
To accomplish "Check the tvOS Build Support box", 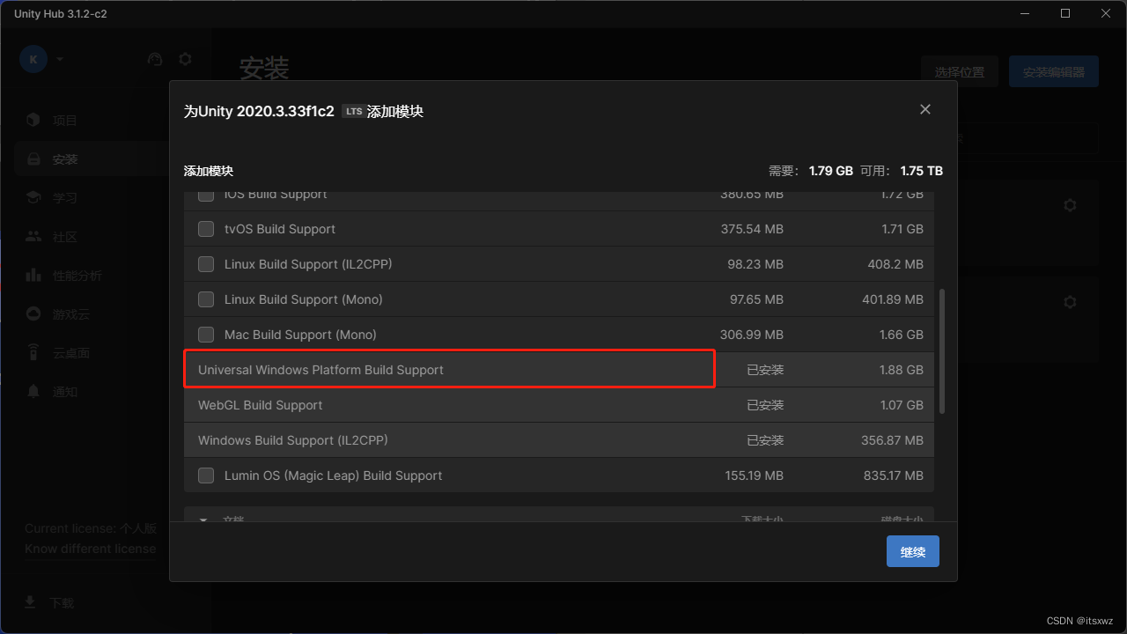I will click(x=206, y=229).
